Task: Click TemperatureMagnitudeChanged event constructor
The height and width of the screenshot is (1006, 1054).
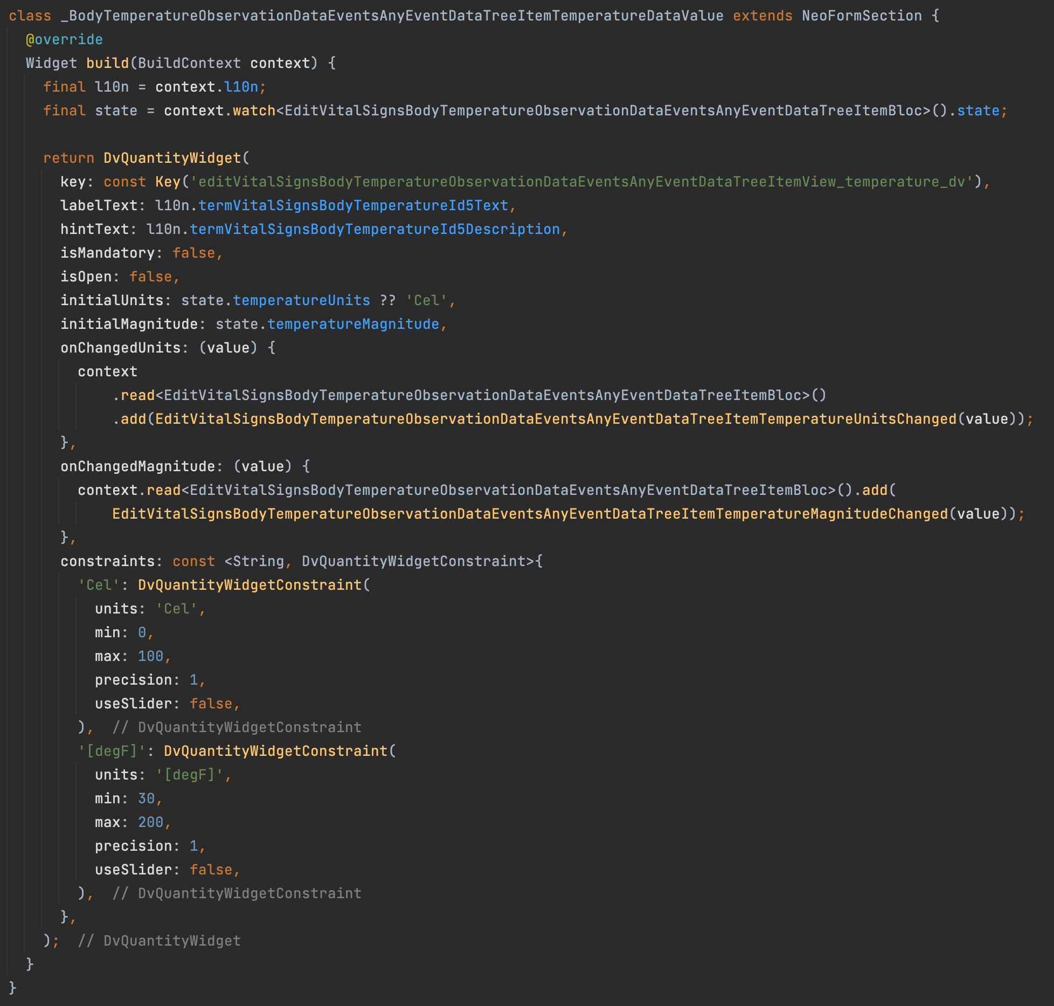Action: [530, 514]
